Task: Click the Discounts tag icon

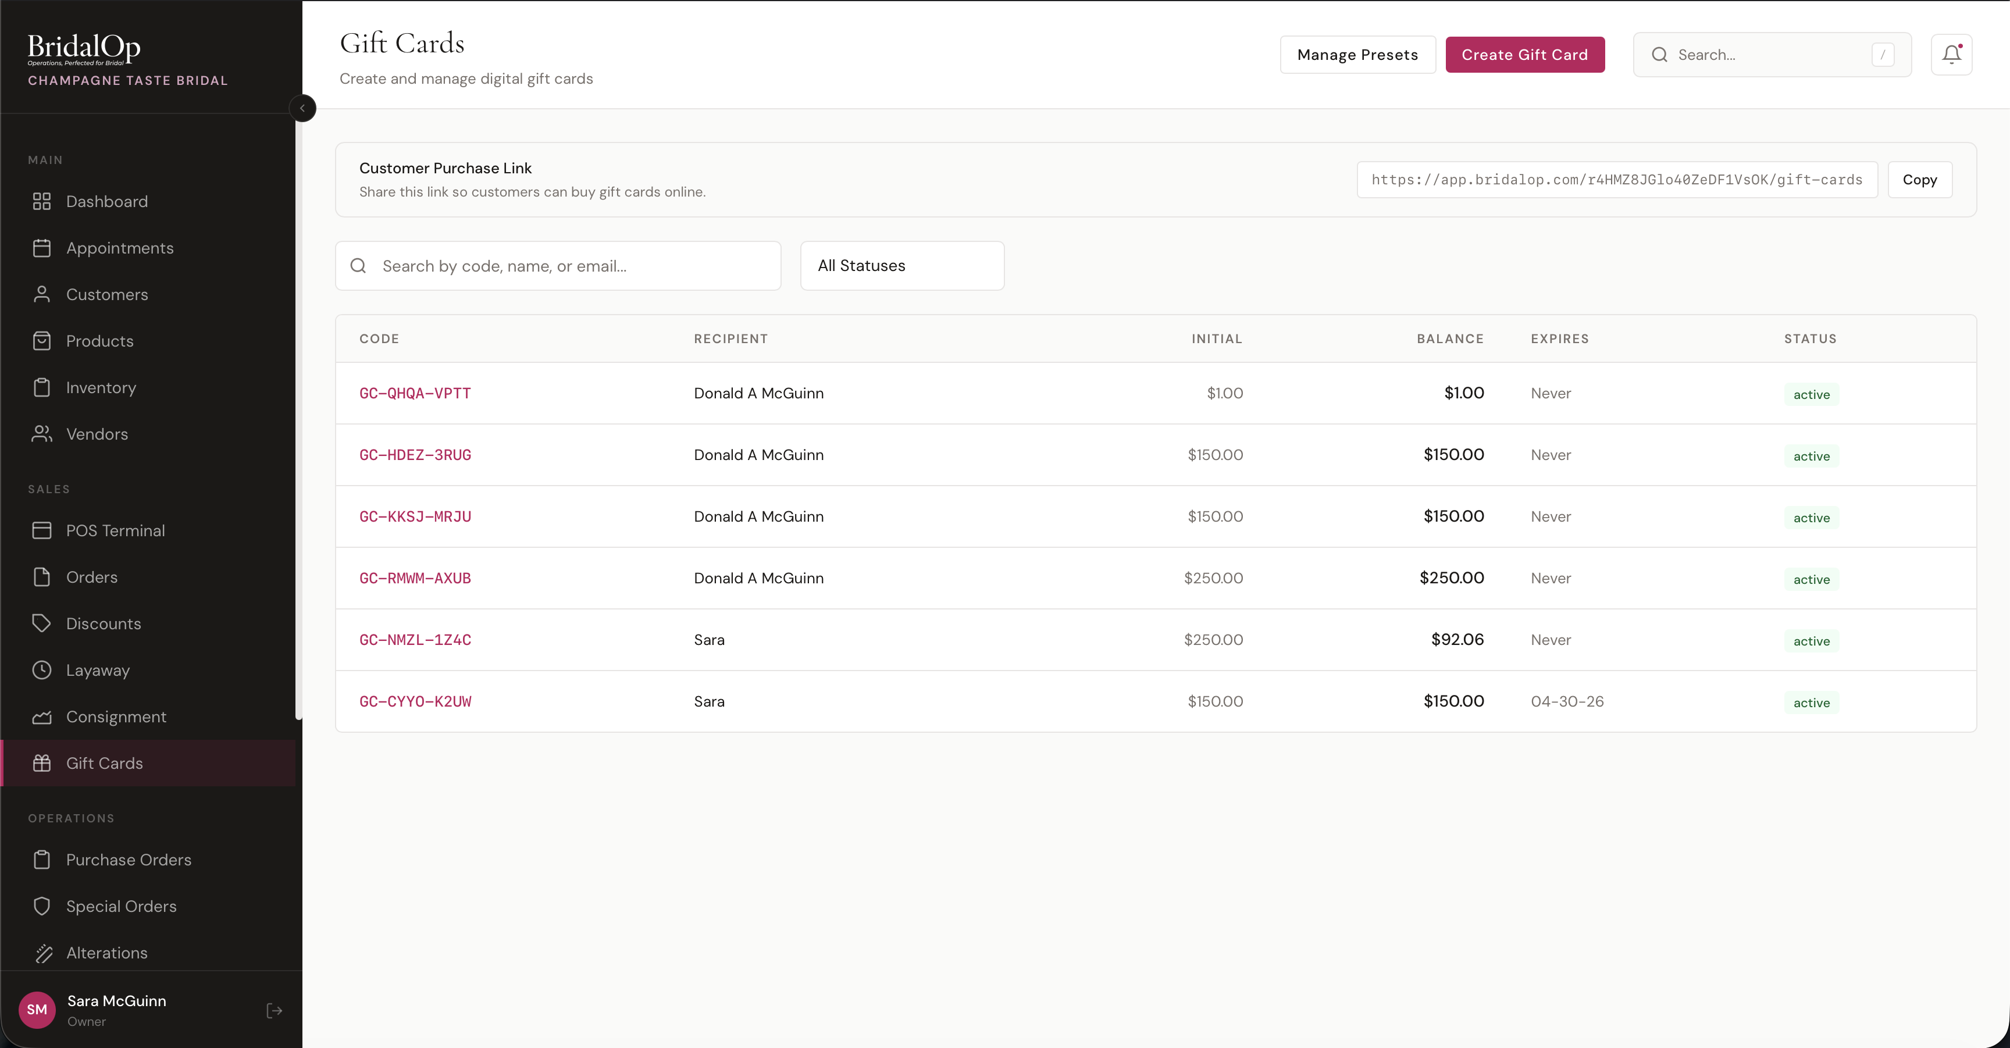Action: click(42, 623)
